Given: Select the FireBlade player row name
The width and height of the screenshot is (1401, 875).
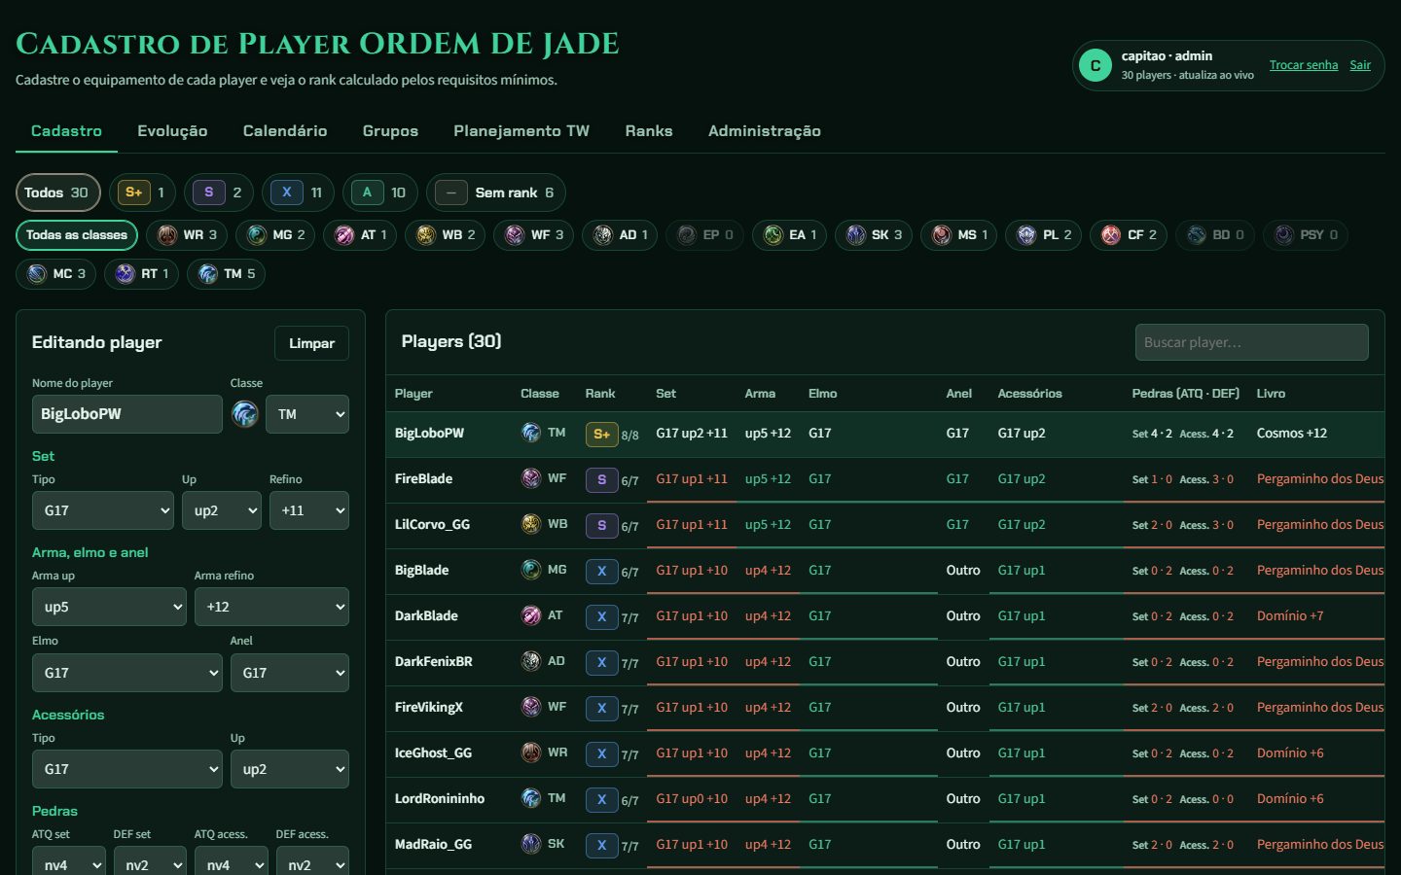Looking at the screenshot, I should pos(424,478).
